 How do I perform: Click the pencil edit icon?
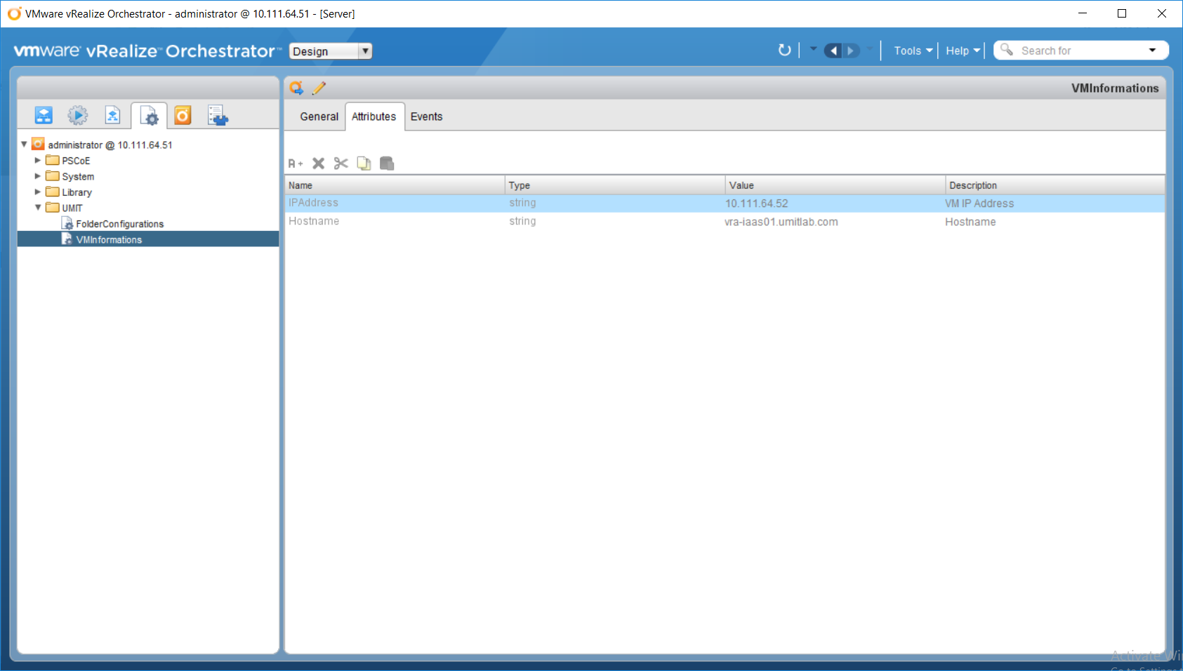(x=319, y=88)
